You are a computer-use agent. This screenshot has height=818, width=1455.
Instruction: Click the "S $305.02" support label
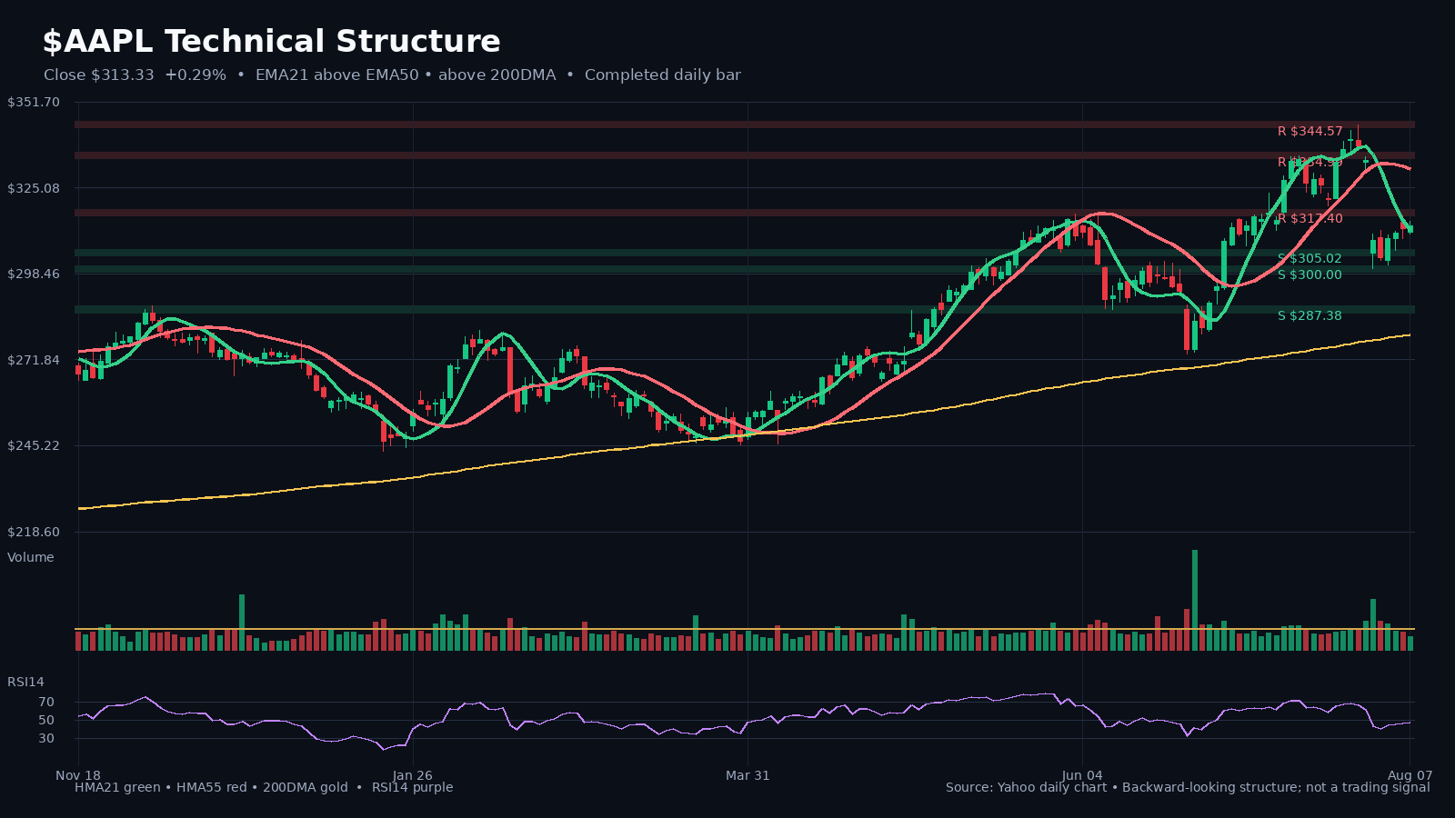[1309, 259]
